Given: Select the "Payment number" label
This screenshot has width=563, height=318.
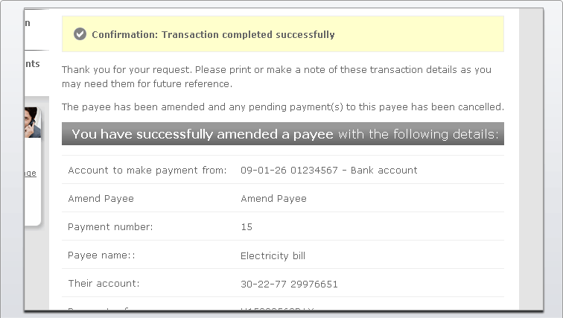Looking at the screenshot, I should [x=110, y=227].
